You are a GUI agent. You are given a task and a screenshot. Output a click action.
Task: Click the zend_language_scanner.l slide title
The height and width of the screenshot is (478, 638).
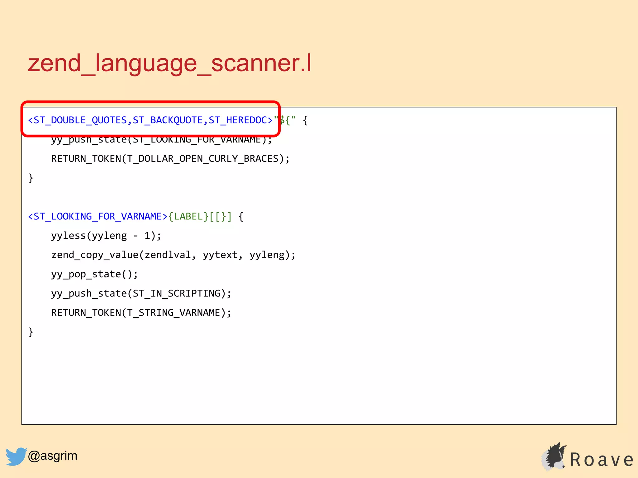(x=169, y=63)
